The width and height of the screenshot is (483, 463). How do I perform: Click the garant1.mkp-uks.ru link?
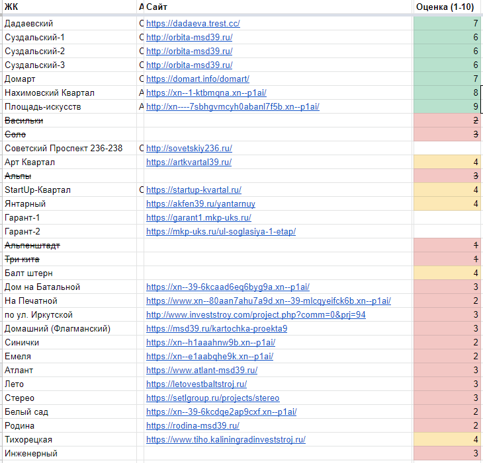tap(198, 217)
